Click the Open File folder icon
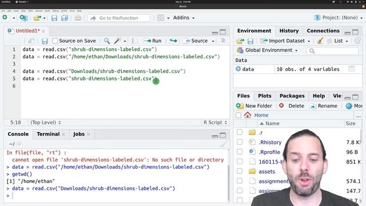This screenshot has height=206, width=366. 37,18
